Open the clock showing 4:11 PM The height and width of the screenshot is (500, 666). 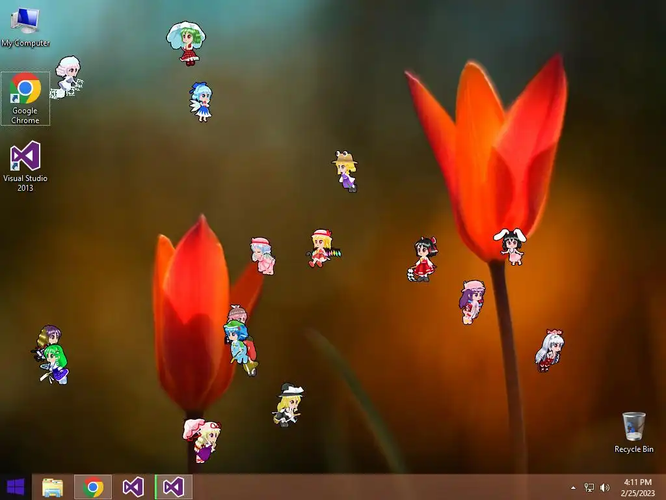(x=637, y=488)
